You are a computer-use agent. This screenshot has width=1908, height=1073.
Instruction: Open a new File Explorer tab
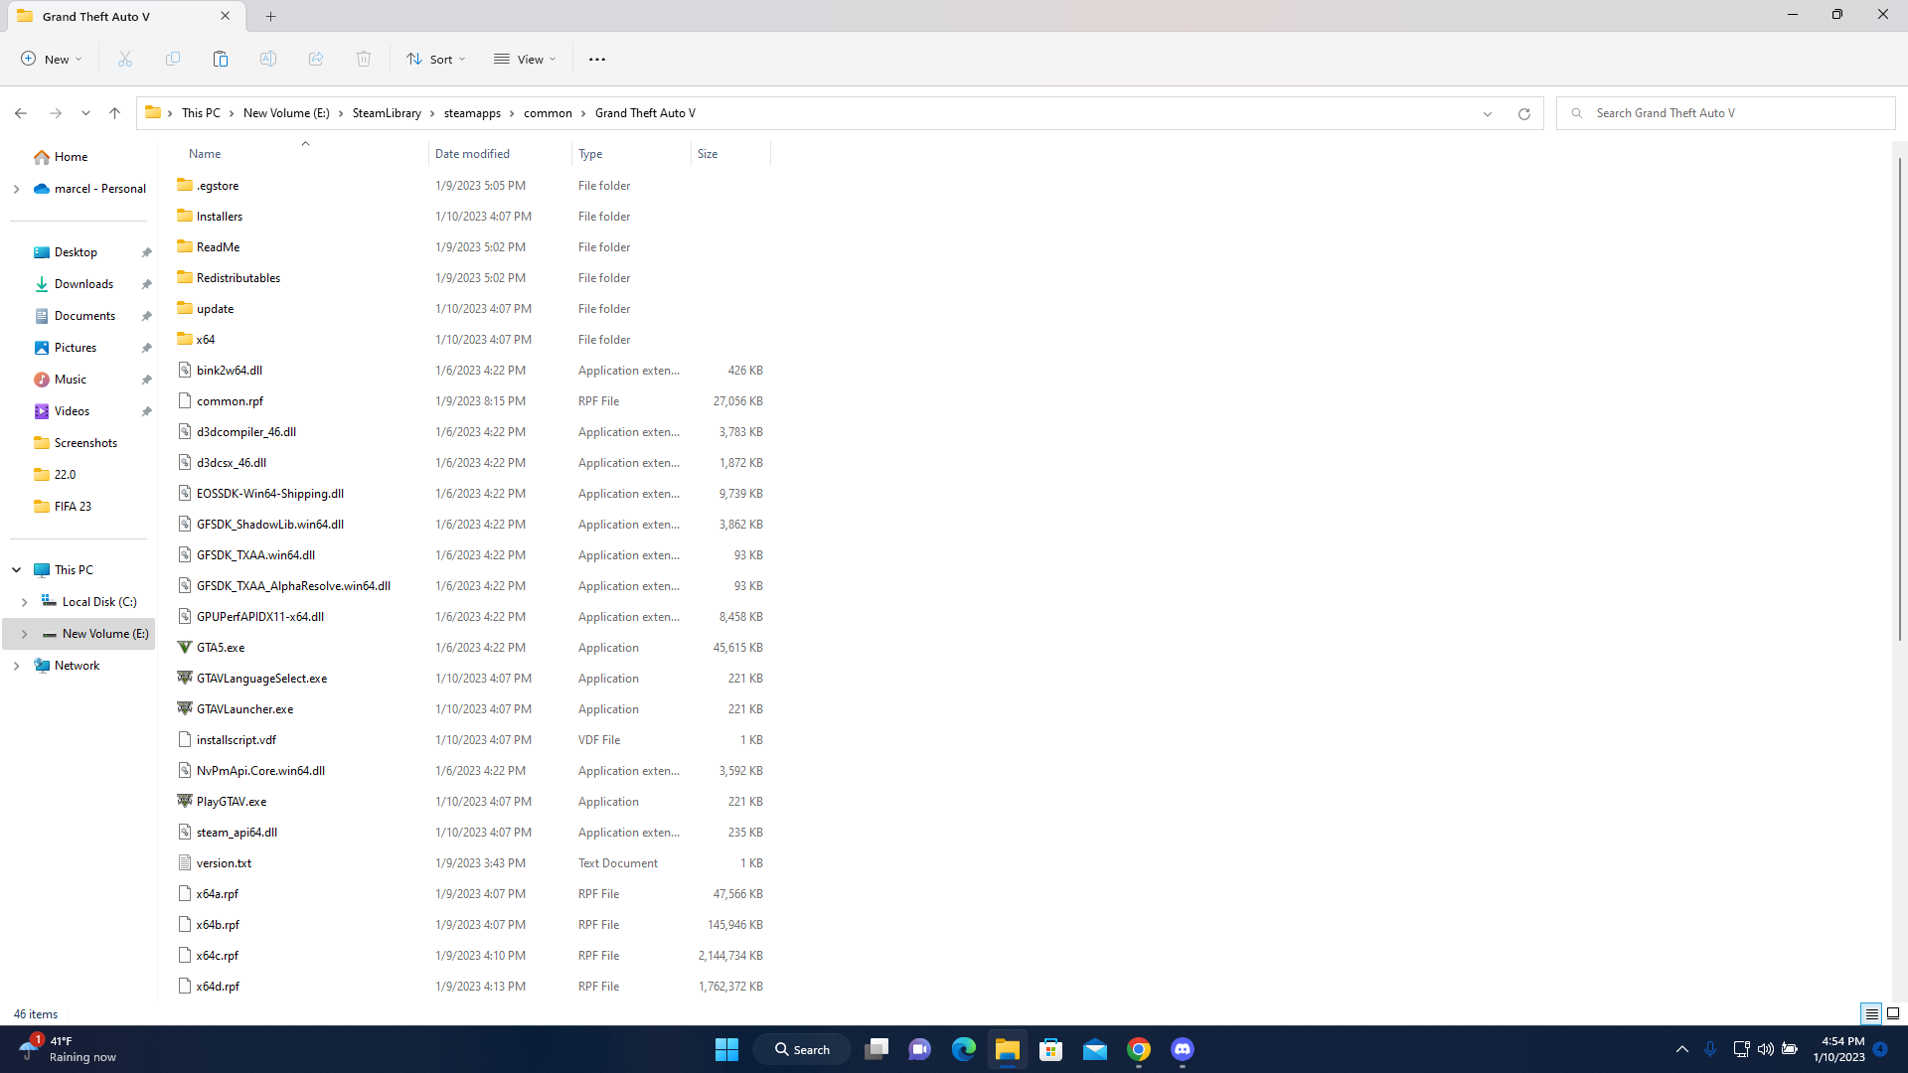(270, 16)
